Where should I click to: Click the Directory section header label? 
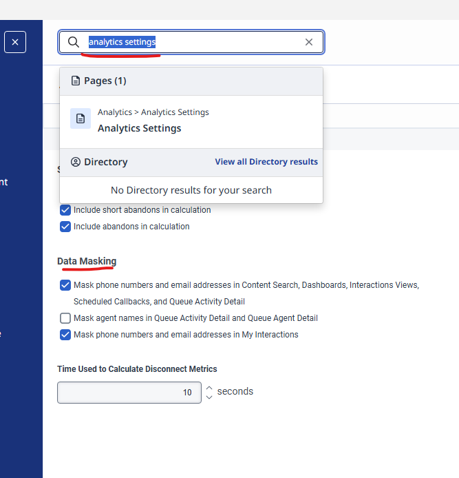pos(105,163)
